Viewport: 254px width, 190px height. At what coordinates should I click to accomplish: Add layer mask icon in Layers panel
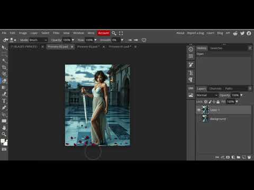point(228,157)
